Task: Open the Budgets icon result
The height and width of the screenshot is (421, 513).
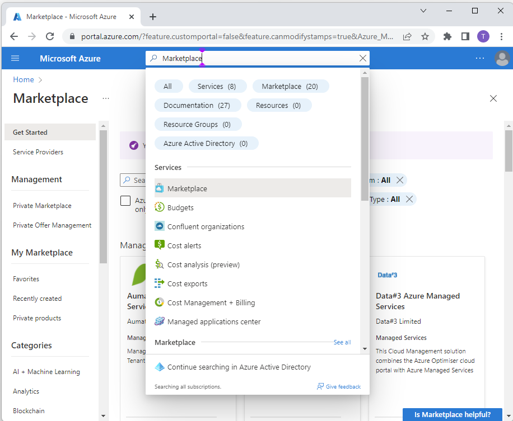Action: point(159,207)
